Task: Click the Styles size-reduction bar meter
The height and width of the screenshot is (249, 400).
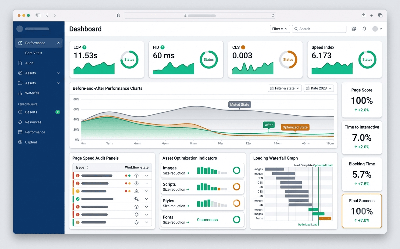Action: click(x=212, y=203)
